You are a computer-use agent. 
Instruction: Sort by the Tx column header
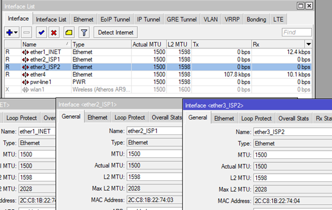coord(221,45)
